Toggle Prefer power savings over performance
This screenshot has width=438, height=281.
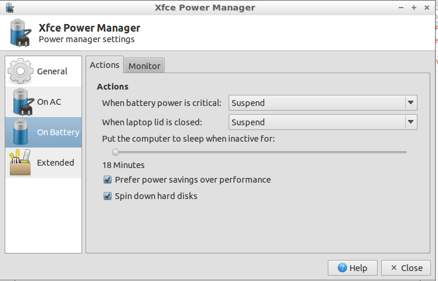[x=107, y=180]
